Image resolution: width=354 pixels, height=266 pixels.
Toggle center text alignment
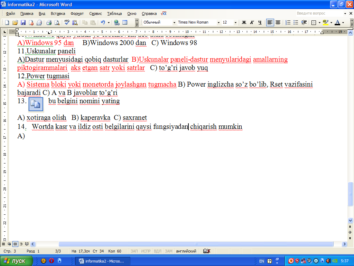(278, 23)
